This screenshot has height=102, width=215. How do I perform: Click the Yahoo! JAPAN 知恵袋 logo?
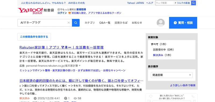click(x=36, y=11)
